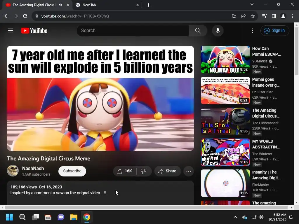Subscribe to NashNash channel
Viewport: 299px width, 224px height.
point(72,171)
